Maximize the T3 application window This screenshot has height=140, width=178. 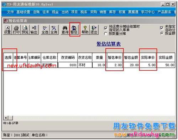pyautogui.click(x=167, y=4)
